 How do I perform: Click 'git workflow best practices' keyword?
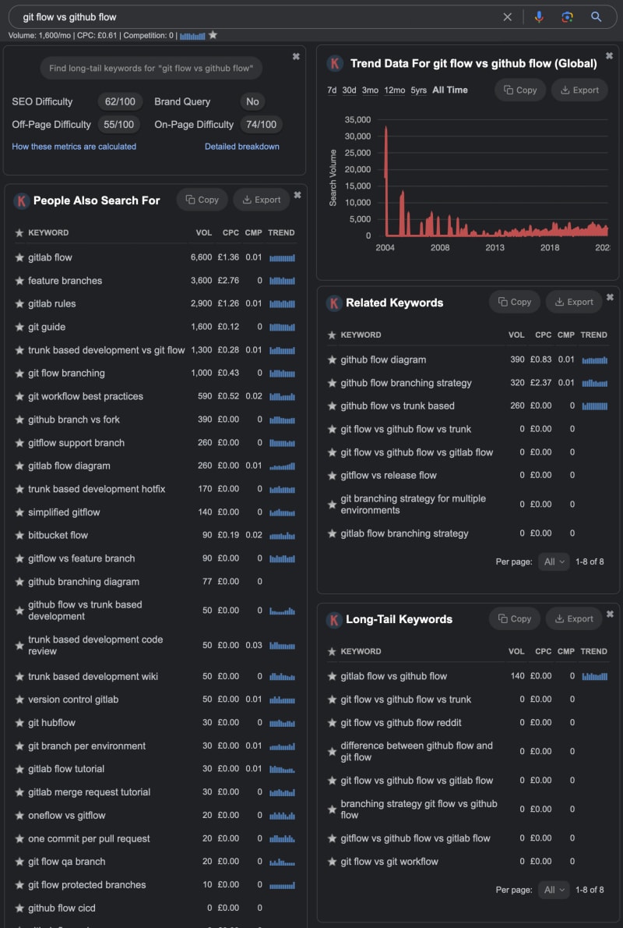[86, 396]
